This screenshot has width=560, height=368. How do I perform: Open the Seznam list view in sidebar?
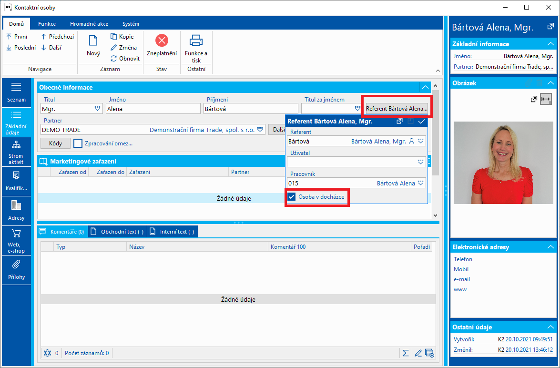(x=16, y=93)
